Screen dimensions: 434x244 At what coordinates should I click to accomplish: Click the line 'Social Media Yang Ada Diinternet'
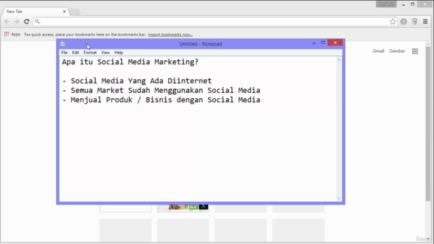click(x=141, y=81)
